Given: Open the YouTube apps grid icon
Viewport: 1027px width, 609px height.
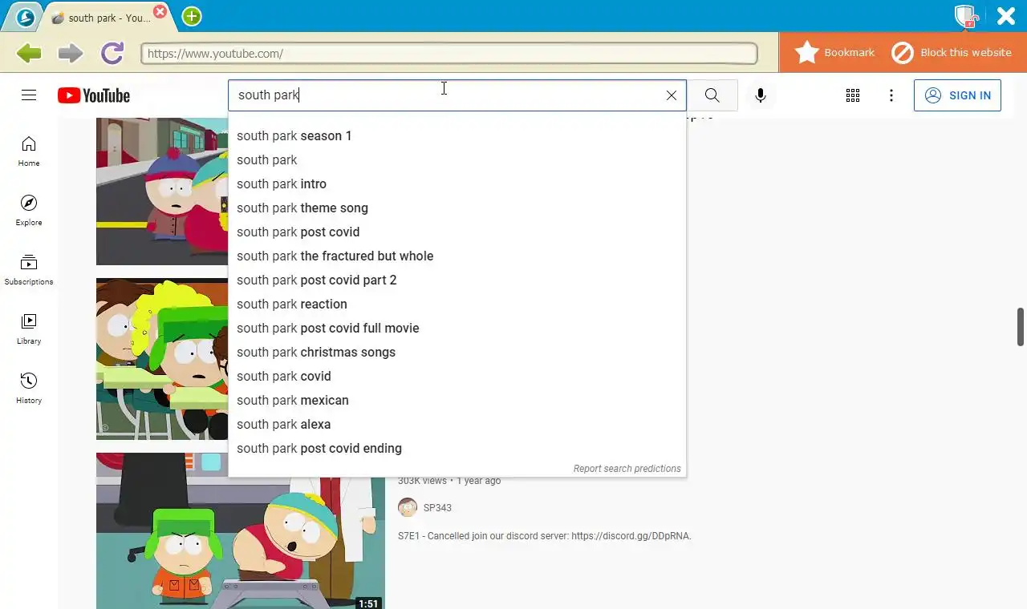Looking at the screenshot, I should click(853, 95).
